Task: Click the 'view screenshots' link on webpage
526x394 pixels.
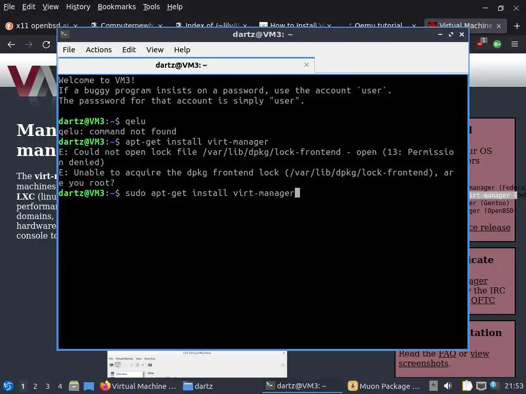Action: [x=444, y=359]
